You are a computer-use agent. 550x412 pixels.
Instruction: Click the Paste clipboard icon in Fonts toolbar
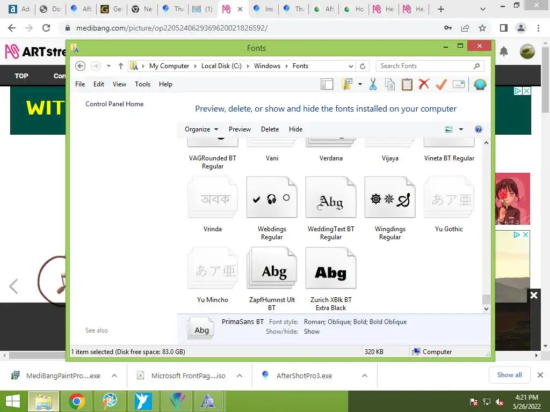[407, 84]
